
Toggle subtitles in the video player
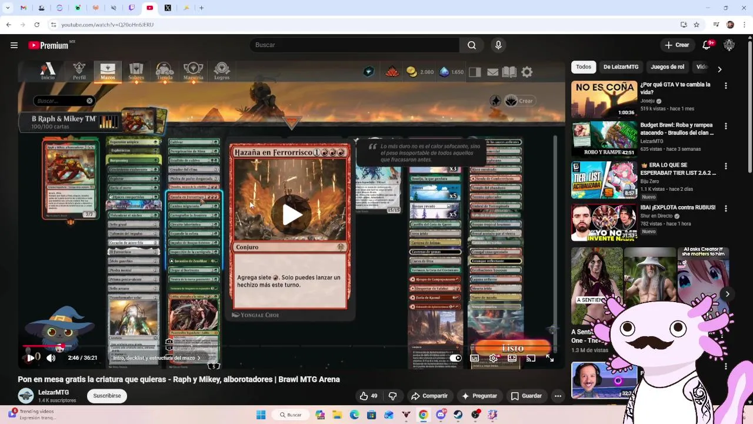[474, 358]
